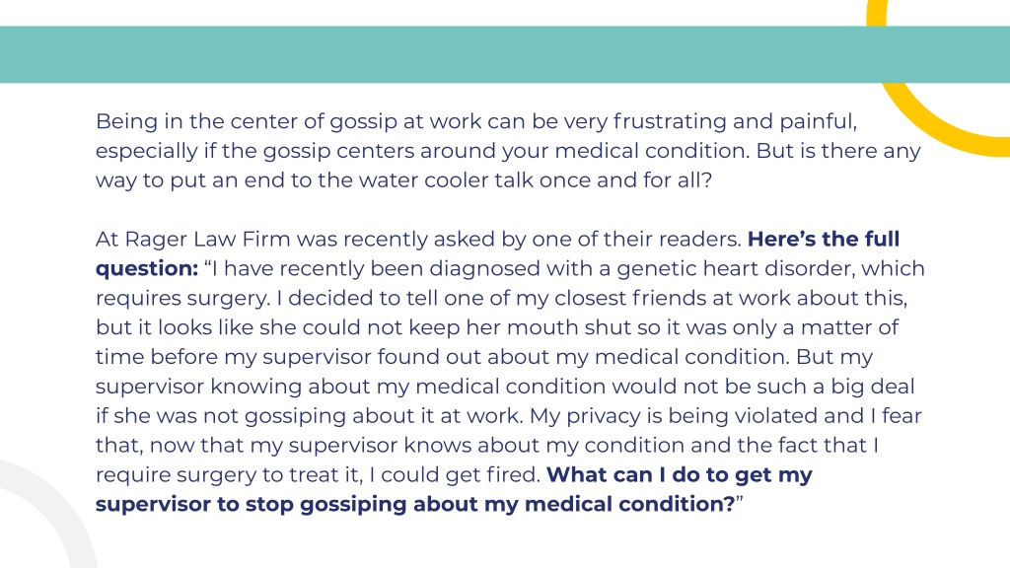The height and width of the screenshot is (568, 1010).
Task: Click the bold word "question:"
Action: pos(147,268)
